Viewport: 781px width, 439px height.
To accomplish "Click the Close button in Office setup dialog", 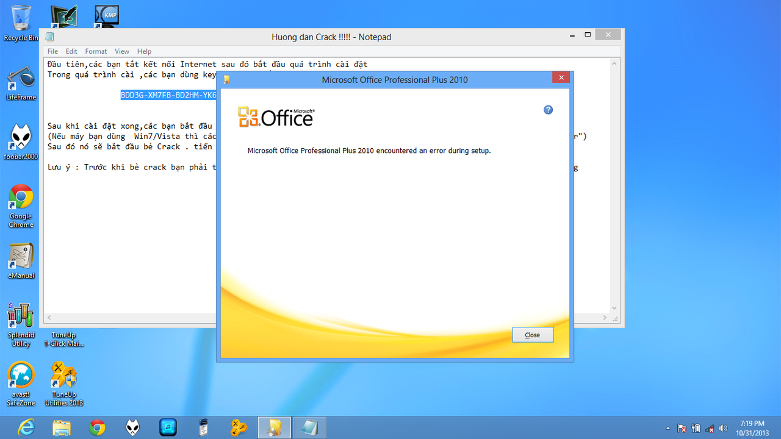I will 533,335.
